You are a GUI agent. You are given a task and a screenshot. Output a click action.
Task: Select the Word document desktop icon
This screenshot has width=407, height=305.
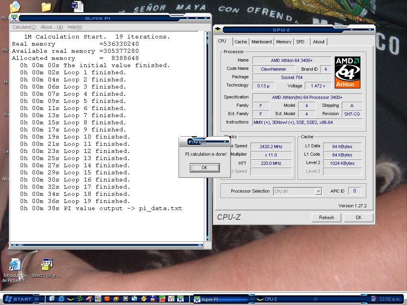coord(78,6)
